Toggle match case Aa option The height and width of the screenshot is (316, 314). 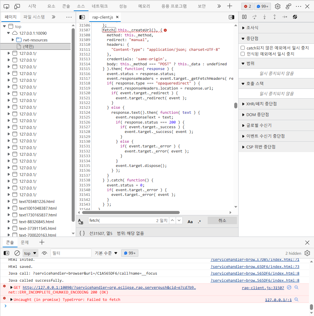190,222
